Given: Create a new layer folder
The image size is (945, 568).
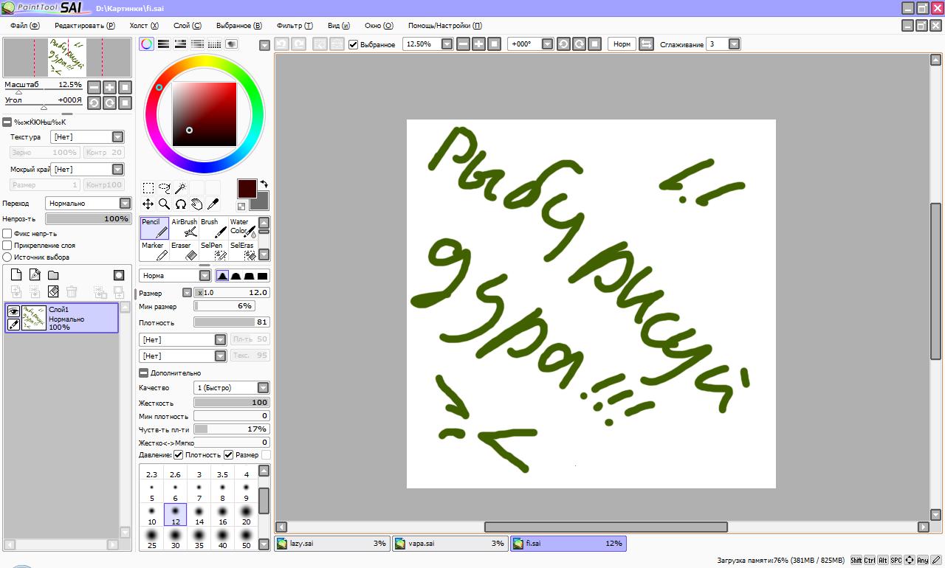Looking at the screenshot, I should (x=53, y=275).
